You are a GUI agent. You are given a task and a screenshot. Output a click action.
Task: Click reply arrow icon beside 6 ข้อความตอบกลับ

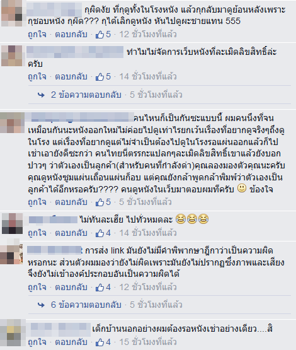click(41, 305)
